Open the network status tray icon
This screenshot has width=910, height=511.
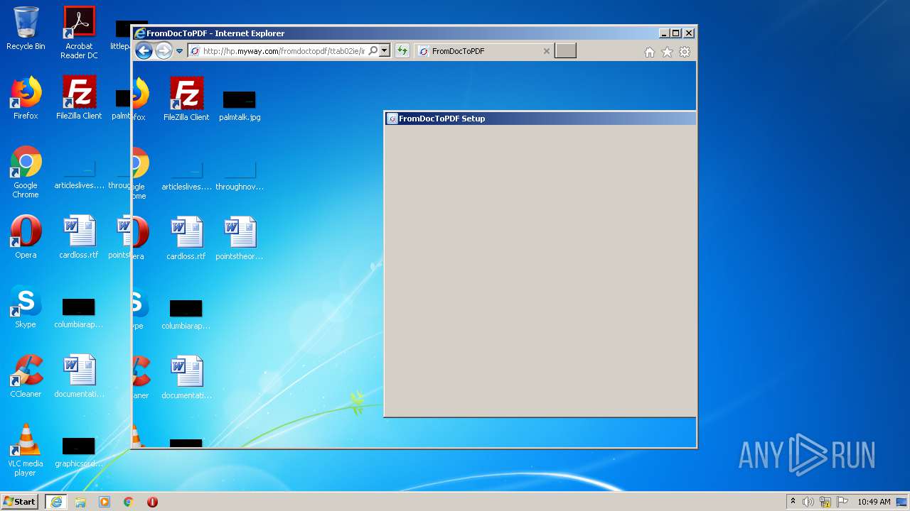tap(825, 502)
